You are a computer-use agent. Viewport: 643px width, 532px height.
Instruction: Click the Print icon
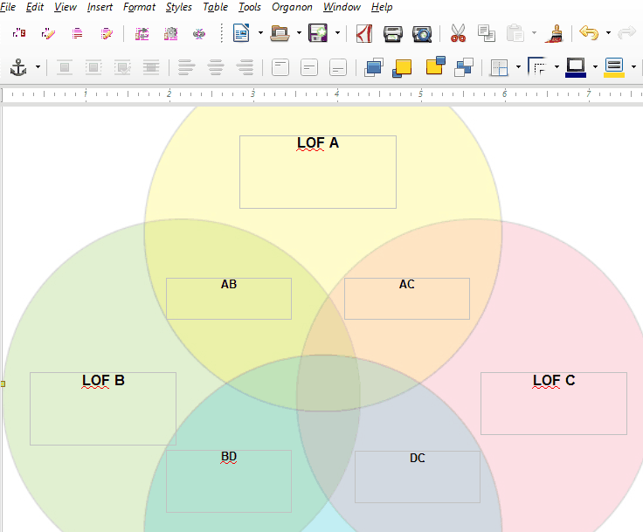tap(393, 34)
